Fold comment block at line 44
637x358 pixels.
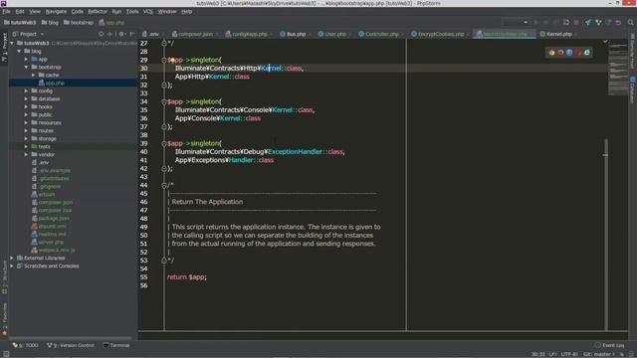164,186
